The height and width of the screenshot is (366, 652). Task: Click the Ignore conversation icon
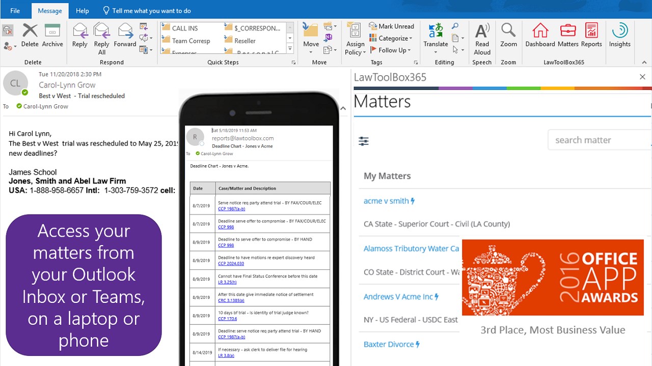8,30
